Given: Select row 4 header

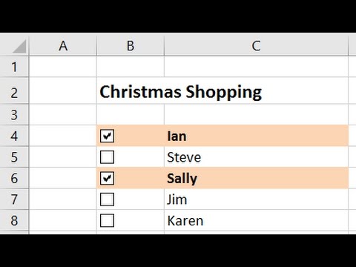Looking at the screenshot, I should (x=14, y=136).
